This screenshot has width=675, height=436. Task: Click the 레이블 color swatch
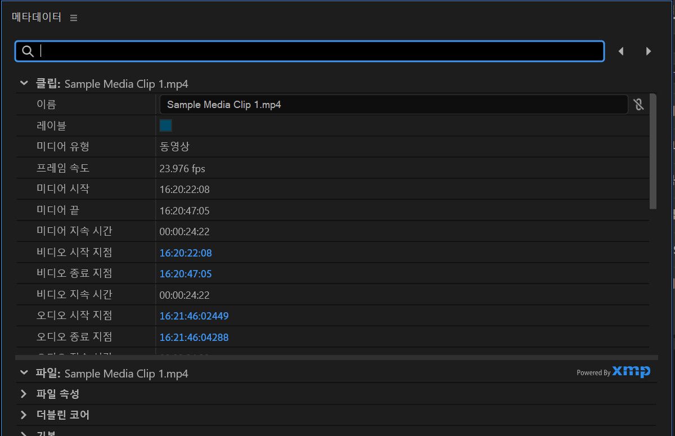[166, 125]
